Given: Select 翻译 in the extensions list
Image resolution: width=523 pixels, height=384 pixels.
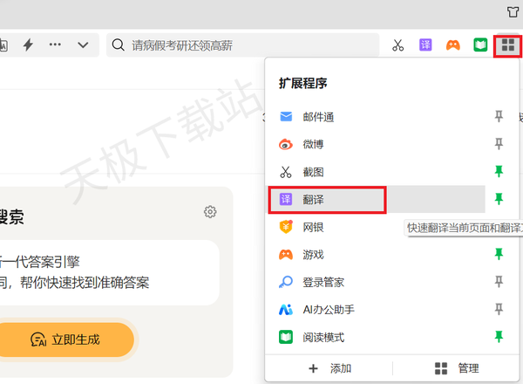Looking at the screenshot, I should coord(377,199).
